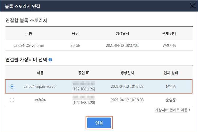Click the arrow icon beside 가상서버 관리로 이동
Image resolution: width=198 pixels, height=133 pixels.
[x=189, y=110]
